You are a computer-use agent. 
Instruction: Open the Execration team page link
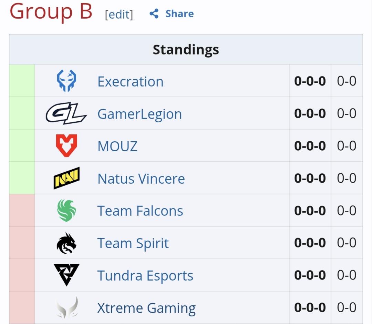coord(131,81)
